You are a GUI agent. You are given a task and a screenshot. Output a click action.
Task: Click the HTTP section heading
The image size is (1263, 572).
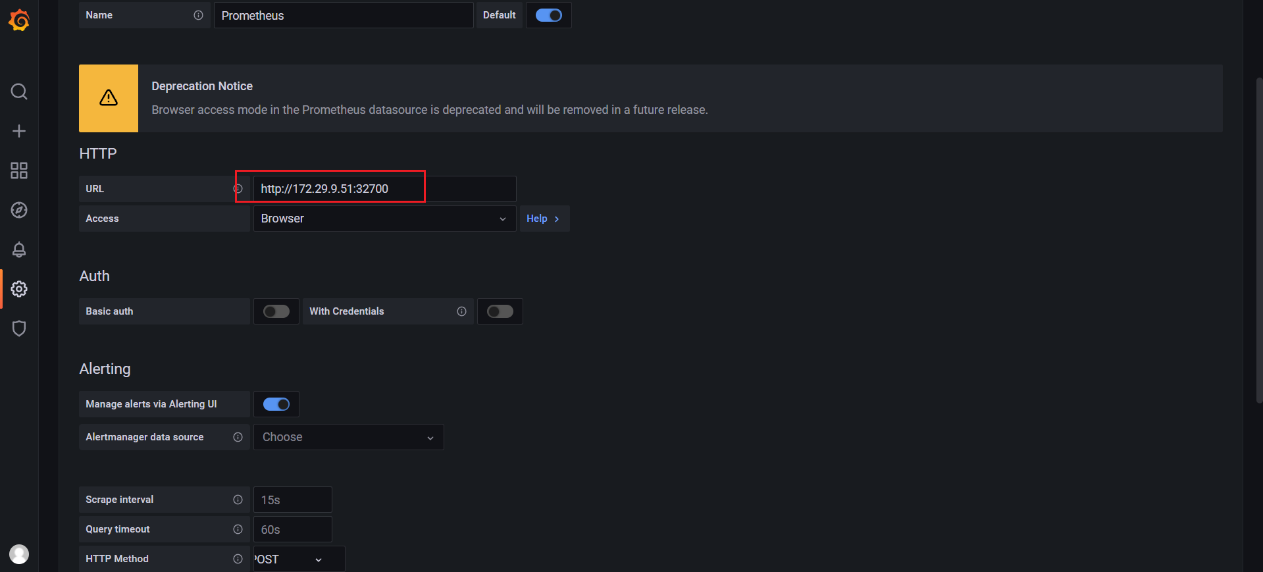98,153
